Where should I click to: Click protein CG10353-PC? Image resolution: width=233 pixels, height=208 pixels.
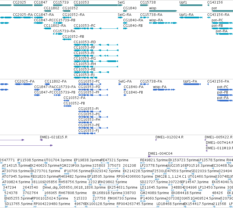click(x=90, y=84)
